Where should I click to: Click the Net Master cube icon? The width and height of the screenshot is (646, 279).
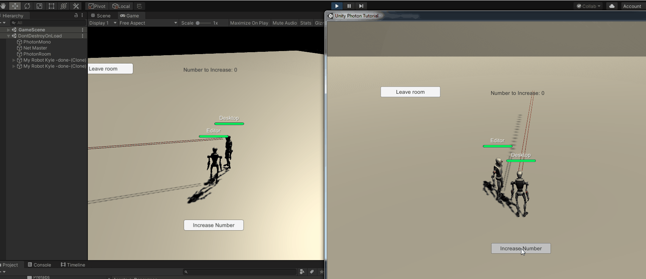(x=20, y=48)
